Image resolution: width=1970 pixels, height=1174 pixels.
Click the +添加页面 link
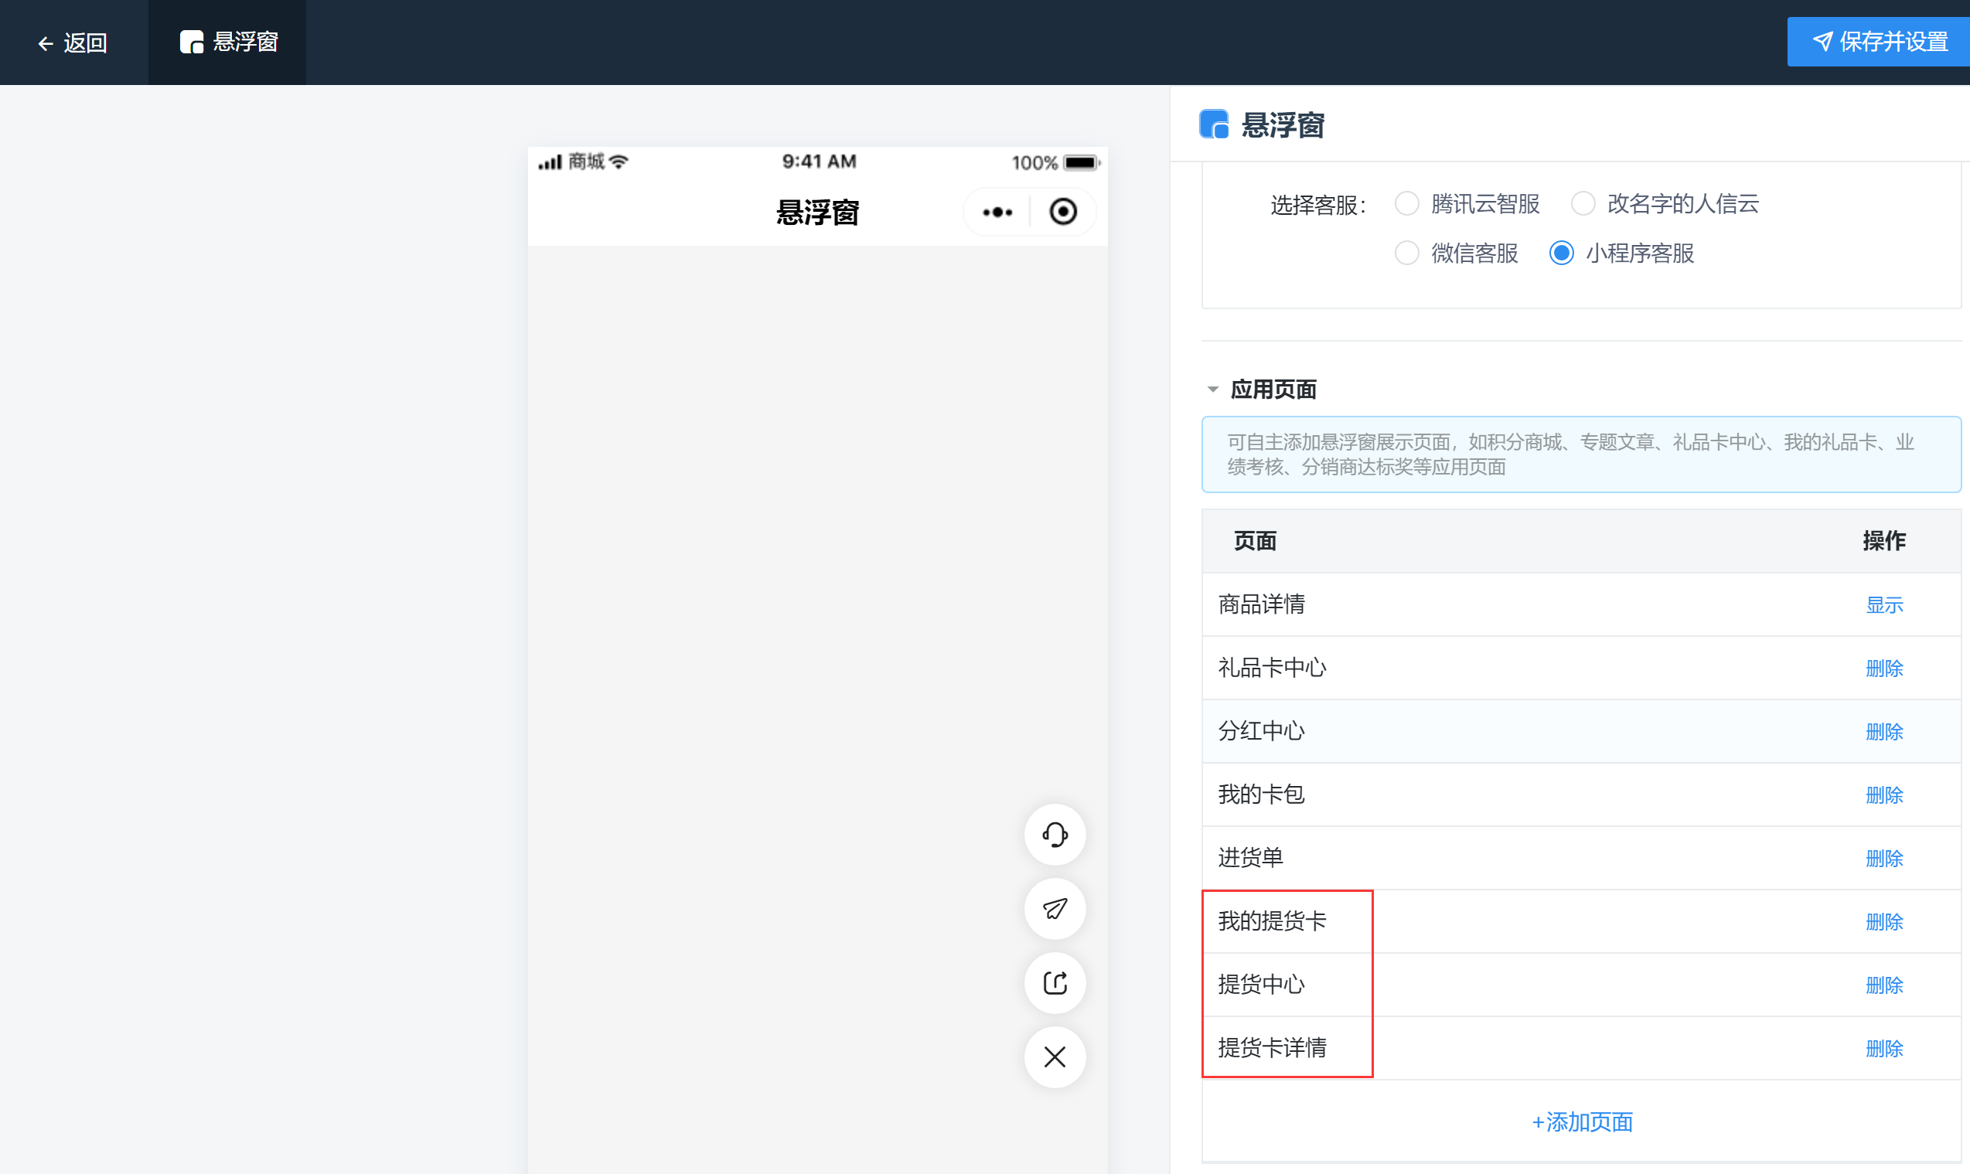coord(1581,1121)
